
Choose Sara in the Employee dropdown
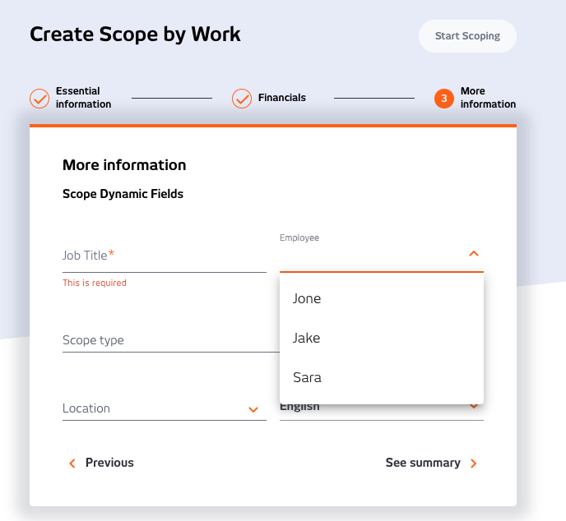(382, 377)
